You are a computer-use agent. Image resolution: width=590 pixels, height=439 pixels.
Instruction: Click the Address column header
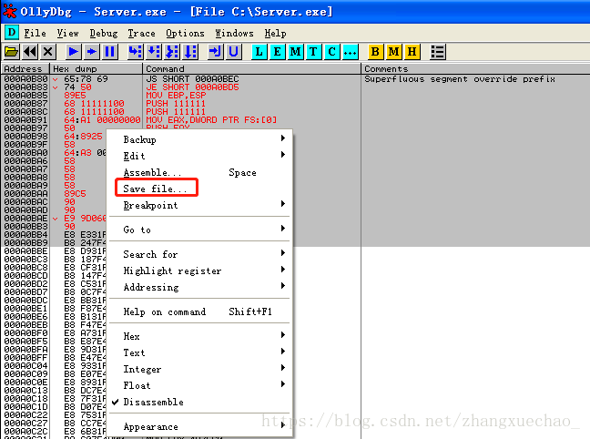pyautogui.click(x=25, y=69)
